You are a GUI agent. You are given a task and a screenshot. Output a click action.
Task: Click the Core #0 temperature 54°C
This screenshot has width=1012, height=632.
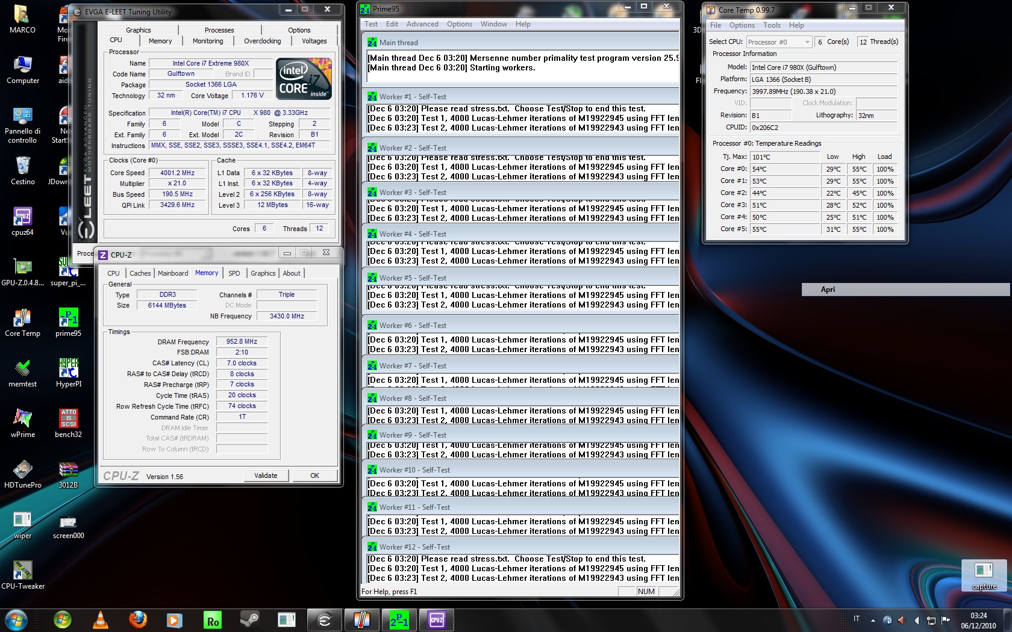[x=785, y=169]
